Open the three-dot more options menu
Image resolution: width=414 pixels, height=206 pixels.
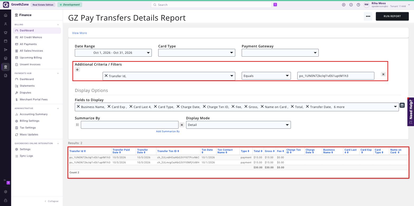coord(368,16)
